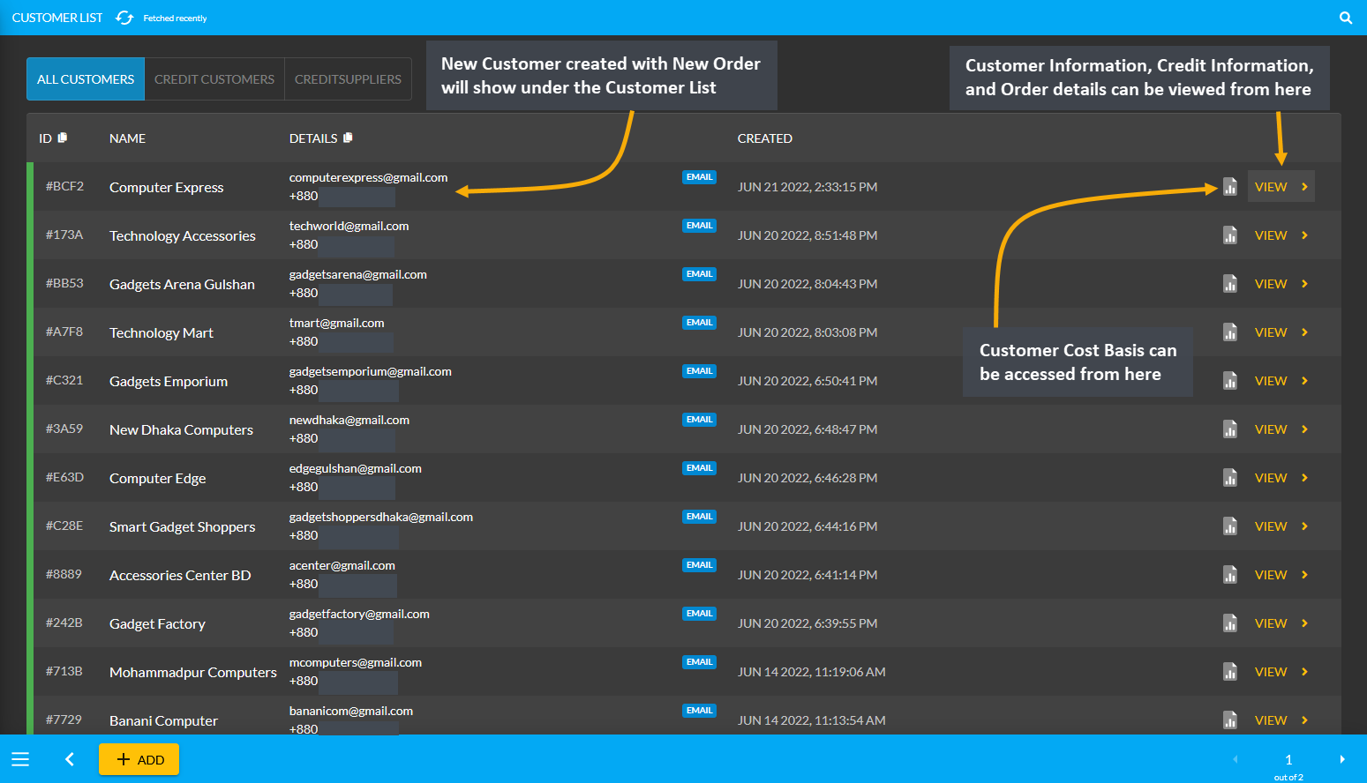Screen dimensions: 1367x783
Task: Select email gadgetshoppersdhaka@gmail.com
Action: [381, 517]
